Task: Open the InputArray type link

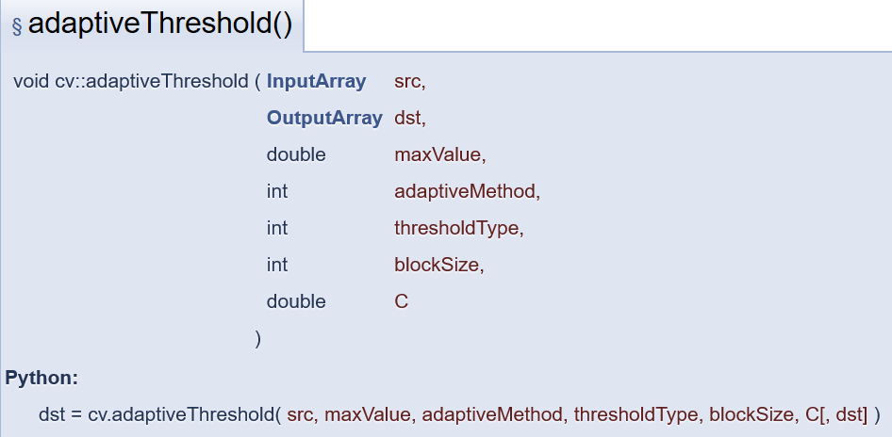Action: tap(316, 81)
